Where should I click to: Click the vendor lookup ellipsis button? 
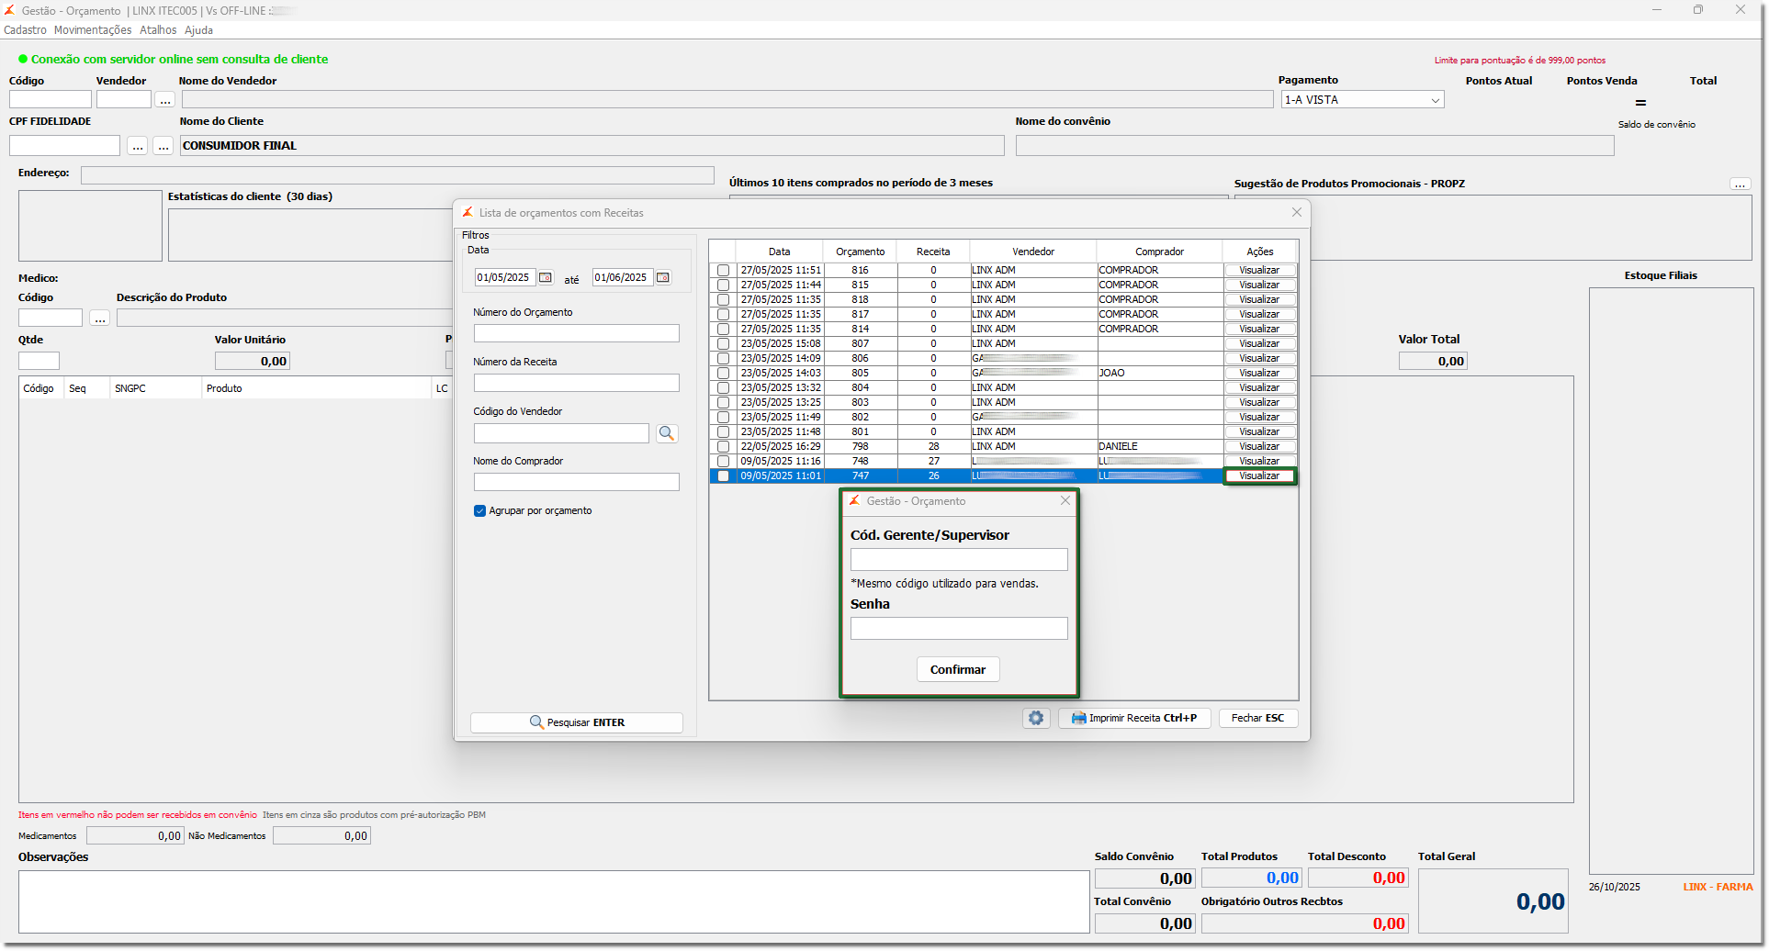(165, 99)
